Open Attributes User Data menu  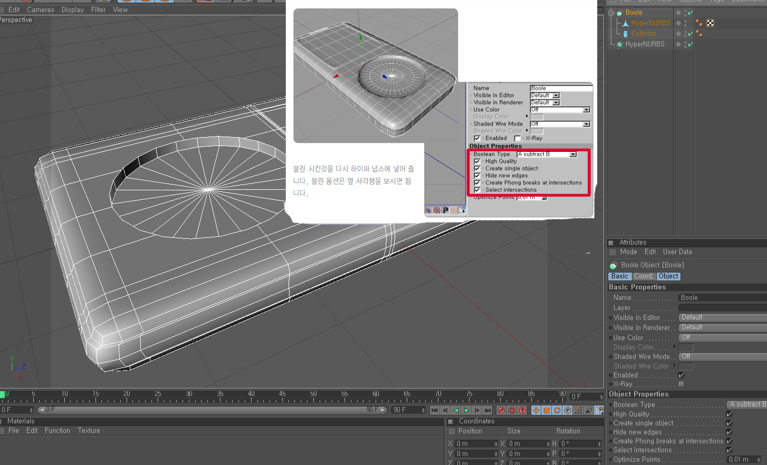pyautogui.click(x=677, y=252)
